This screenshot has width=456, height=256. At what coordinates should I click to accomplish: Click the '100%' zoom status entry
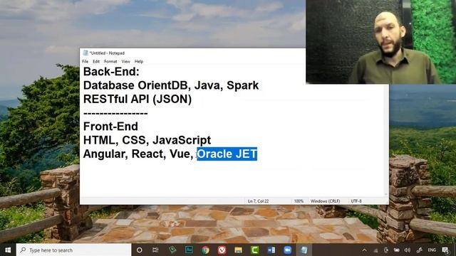[299, 201]
